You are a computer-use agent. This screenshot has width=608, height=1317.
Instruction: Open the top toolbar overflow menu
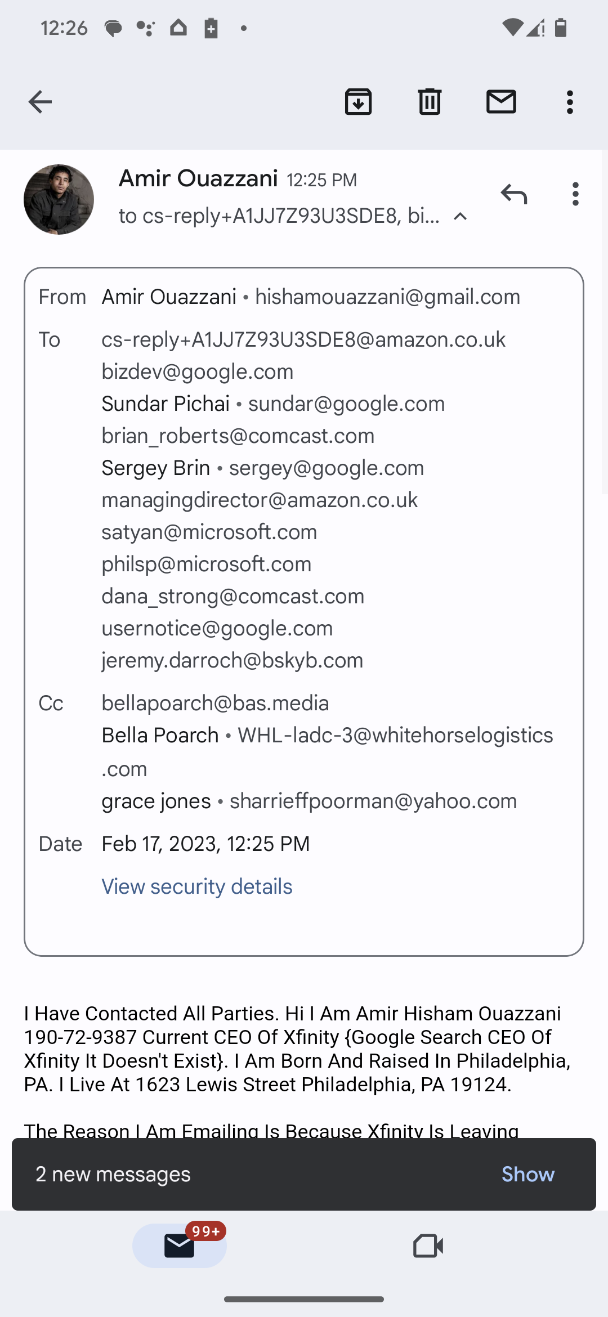570,102
